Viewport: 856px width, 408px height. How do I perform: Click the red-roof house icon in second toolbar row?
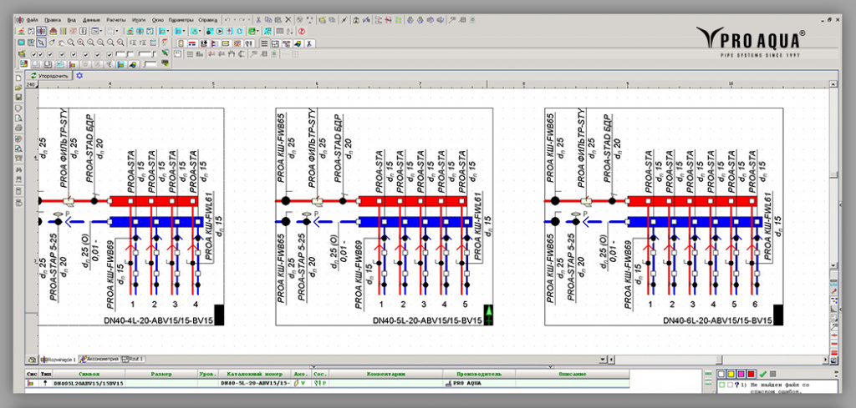tap(53, 31)
